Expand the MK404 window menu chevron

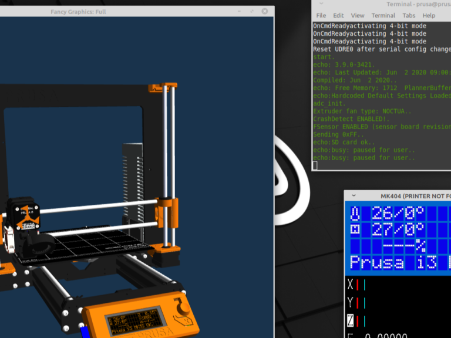tap(354, 196)
